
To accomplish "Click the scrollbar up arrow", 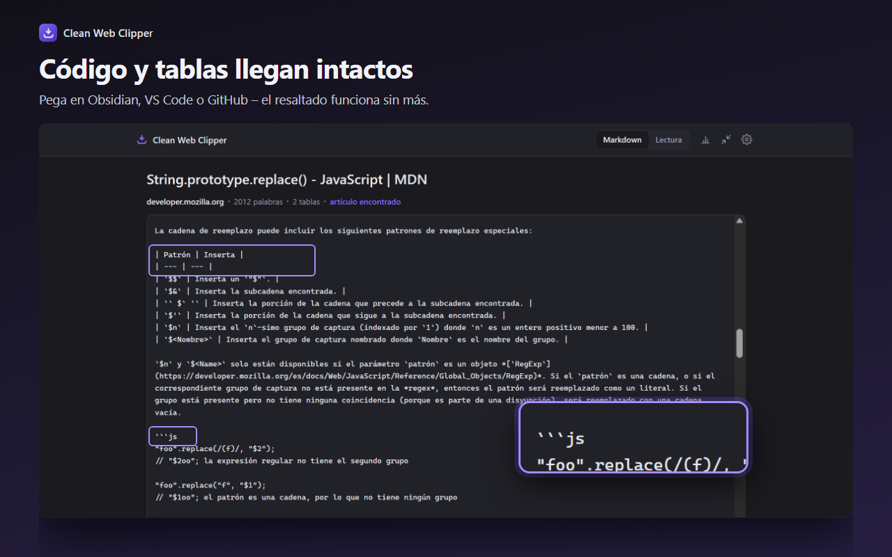I will point(739,221).
